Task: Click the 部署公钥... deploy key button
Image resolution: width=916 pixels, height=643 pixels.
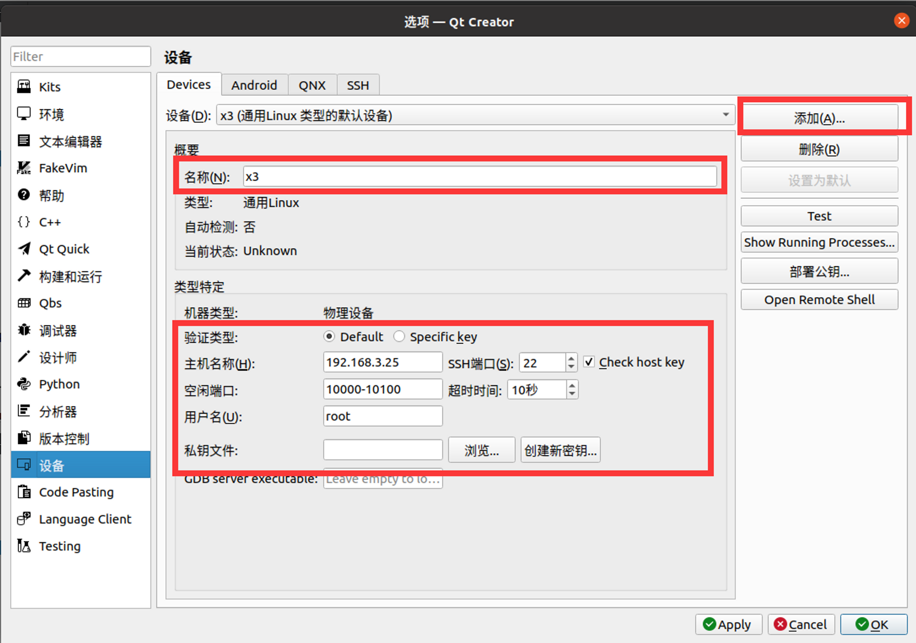Action: click(x=819, y=272)
